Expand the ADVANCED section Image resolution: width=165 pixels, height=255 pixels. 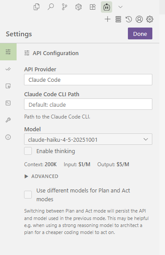click(x=41, y=176)
